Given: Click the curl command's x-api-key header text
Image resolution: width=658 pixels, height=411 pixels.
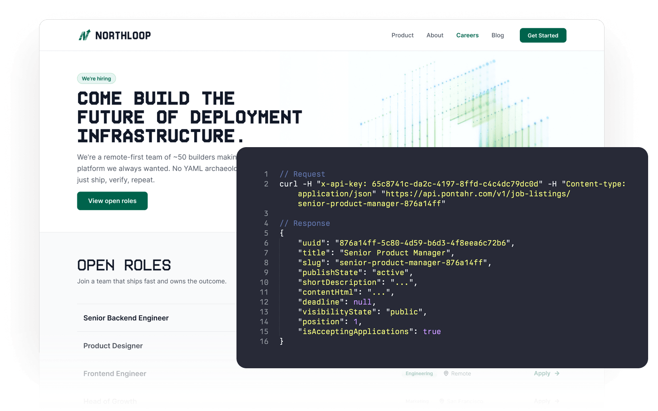Looking at the screenshot, I should point(430,184).
